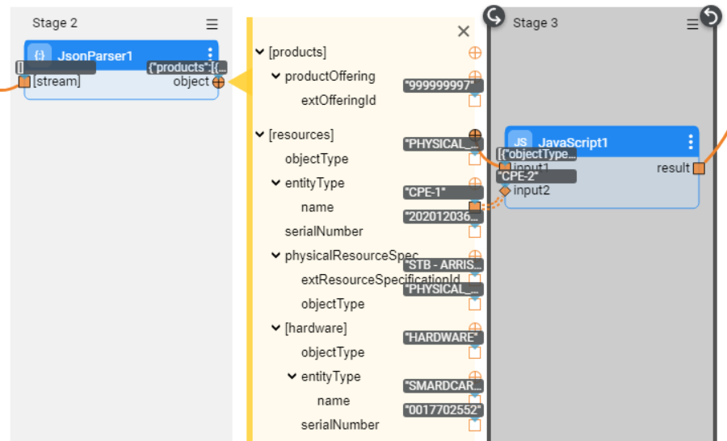Screen dimensions: 727x441
Task: Close the JSON object tree panel
Action: point(464,31)
